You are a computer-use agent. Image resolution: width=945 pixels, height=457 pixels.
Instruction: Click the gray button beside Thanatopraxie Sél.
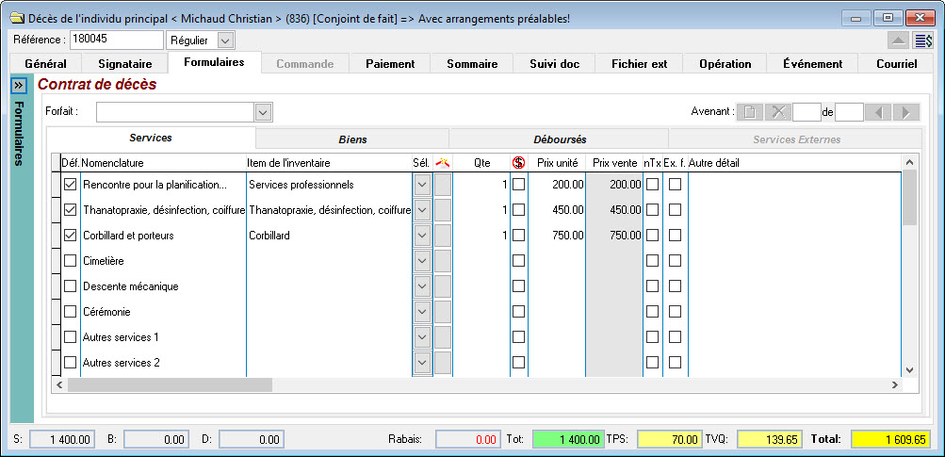443,210
